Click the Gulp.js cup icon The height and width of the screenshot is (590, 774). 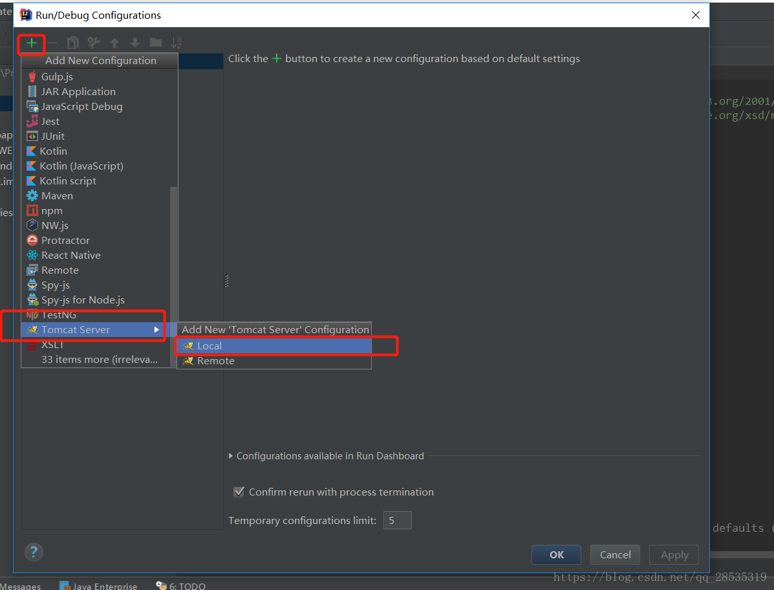click(32, 76)
